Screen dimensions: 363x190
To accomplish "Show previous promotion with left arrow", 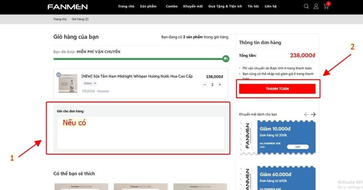I will tap(307, 114).
